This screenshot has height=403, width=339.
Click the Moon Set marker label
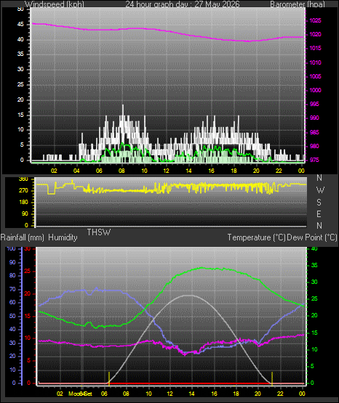[x=80, y=394]
